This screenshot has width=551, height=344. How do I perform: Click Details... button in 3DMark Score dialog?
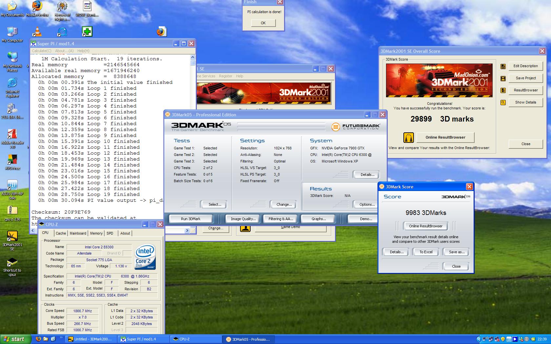tap(397, 252)
